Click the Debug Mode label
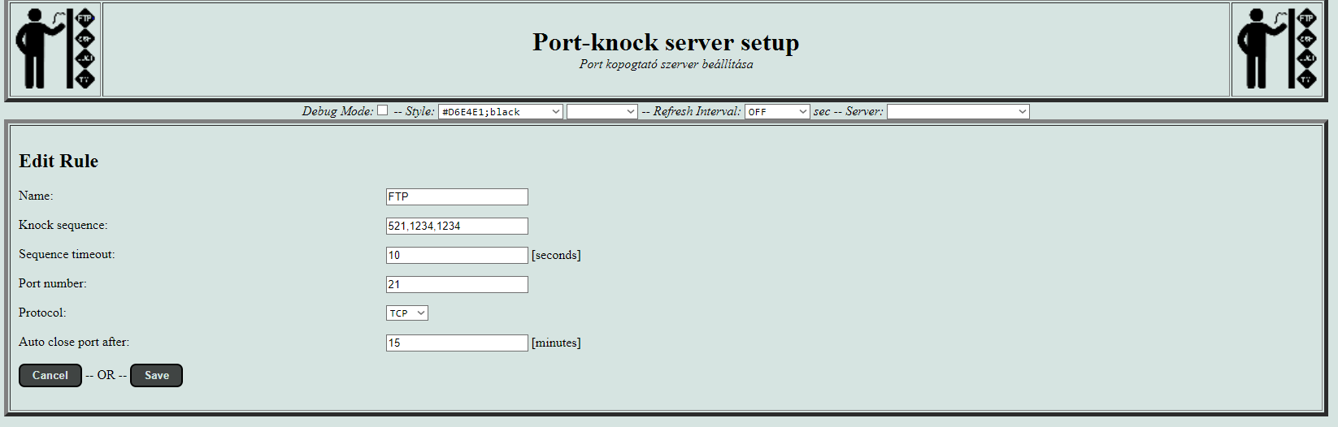Viewport: 1338px width, 427px height. pos(337,111)
